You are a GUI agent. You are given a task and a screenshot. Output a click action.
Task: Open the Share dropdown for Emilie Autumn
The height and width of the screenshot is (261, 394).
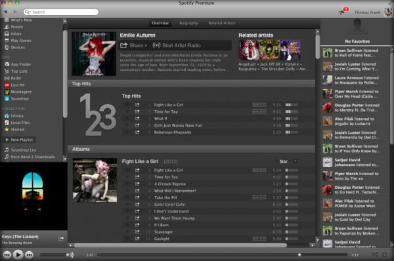134,45
